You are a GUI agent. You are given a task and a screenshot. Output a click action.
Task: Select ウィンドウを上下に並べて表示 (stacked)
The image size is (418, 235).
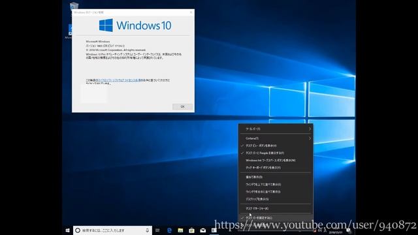click(x=276, y=184)
